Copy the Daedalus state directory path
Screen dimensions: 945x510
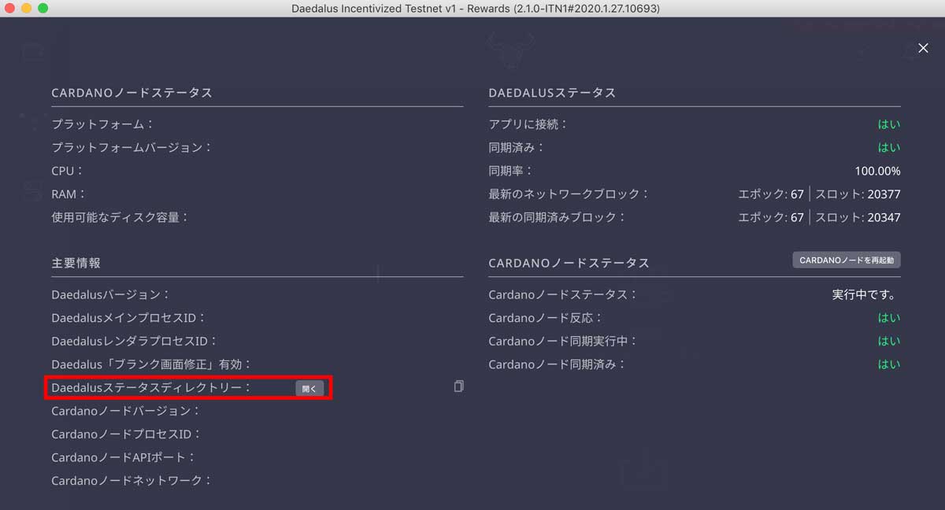[458, 386]
